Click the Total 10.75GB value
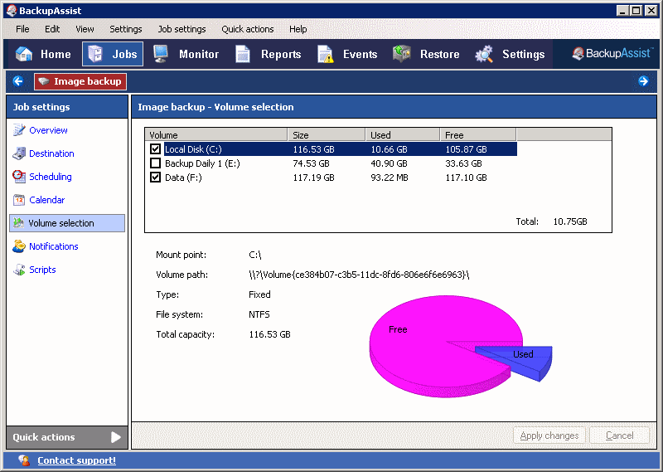The height and width of the screenshot is (472, 663). (x=570, y=221)
